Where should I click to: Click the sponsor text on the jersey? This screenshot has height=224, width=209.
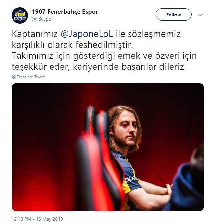click(x=130, y=179)
